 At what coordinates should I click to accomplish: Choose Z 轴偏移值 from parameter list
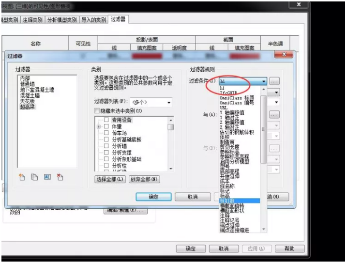(x=232, y=123)
